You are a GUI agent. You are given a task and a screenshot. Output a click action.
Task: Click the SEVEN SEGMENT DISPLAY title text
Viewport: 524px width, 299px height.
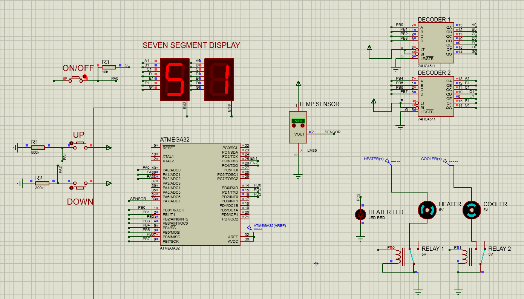[x=191, y=45]
